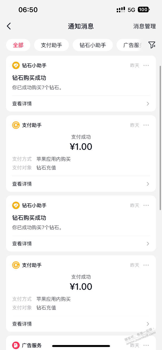This screenshot has width=162, height=350.
Task: Tap the first 支付助手 yen coin icon
Action: coord(16,125)
